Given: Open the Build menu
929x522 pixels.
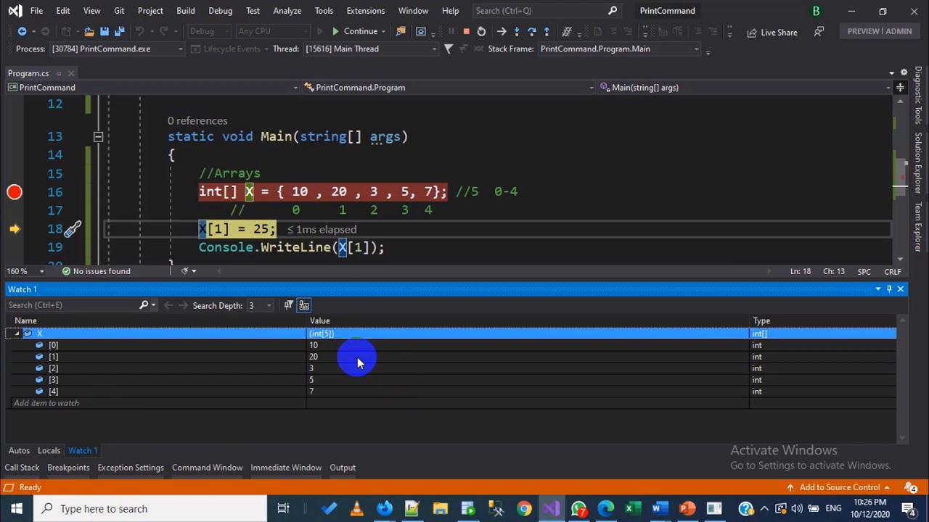Looking at the screenshot, I should pyautogui.click(x=186, y=11).
